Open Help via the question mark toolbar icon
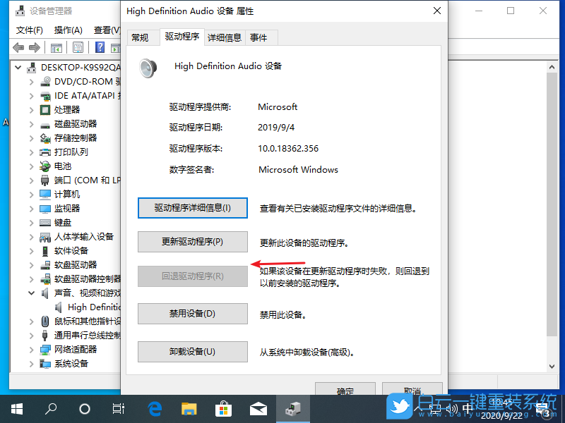This screenshot has height=423, width=565. (x=100, y=47)
